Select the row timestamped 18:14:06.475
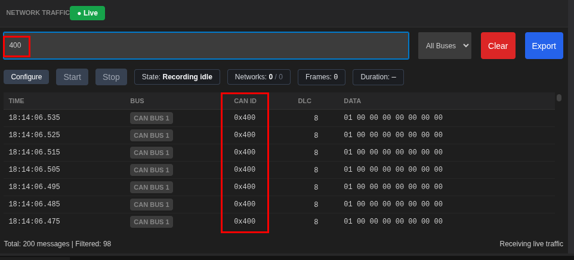Viewport: 574px width, 260px height. coord(279,222)
